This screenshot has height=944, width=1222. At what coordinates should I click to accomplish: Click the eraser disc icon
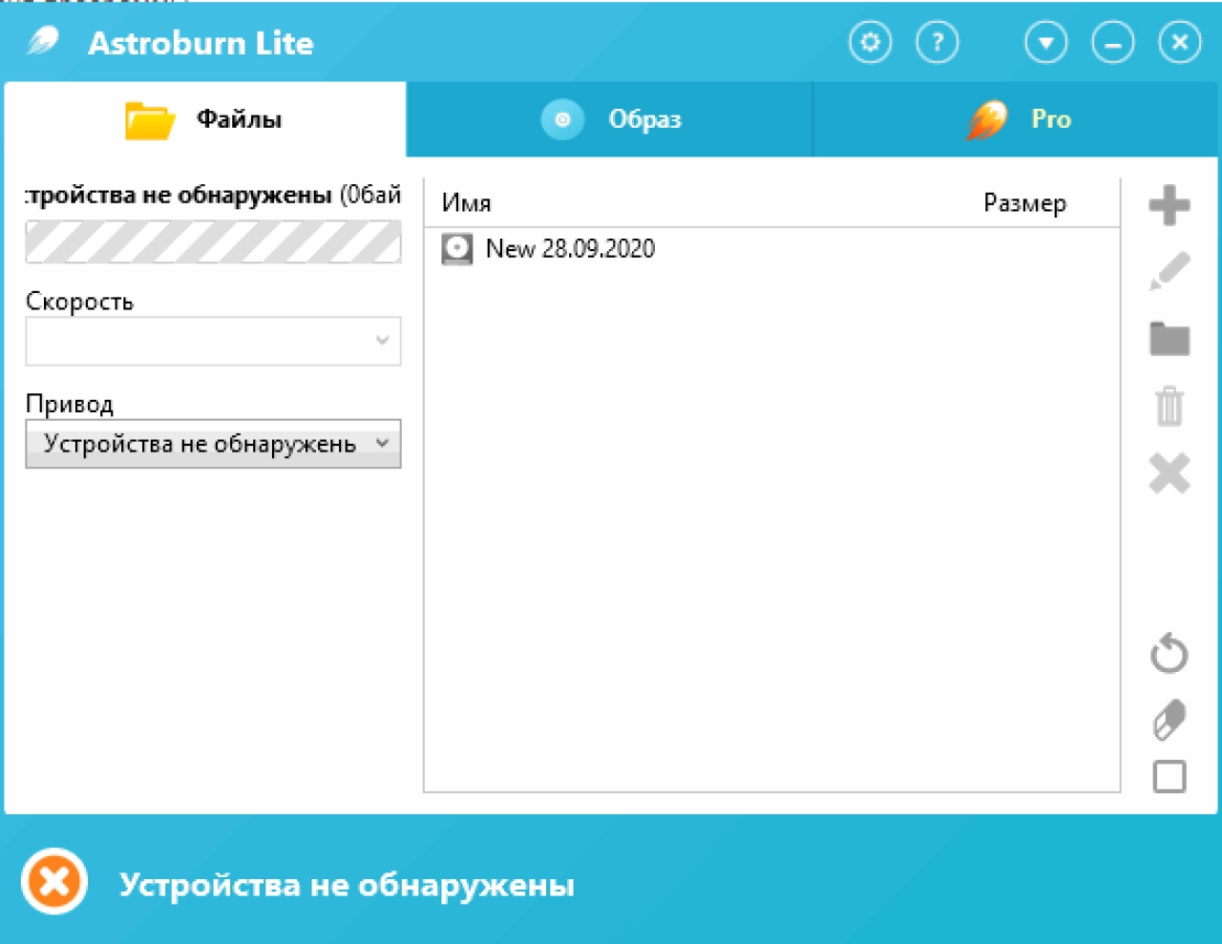pos(1169,720)
